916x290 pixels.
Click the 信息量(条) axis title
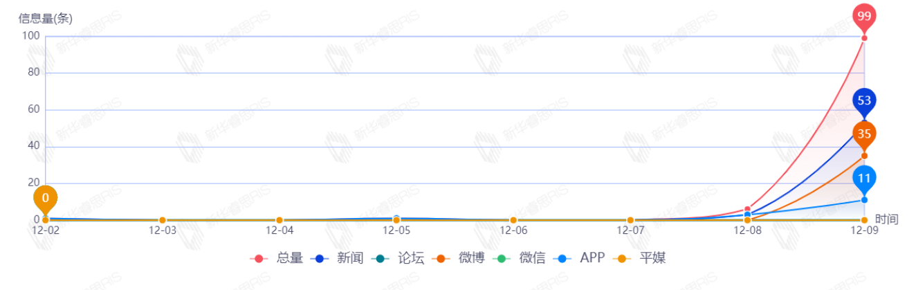click(45, 19)
